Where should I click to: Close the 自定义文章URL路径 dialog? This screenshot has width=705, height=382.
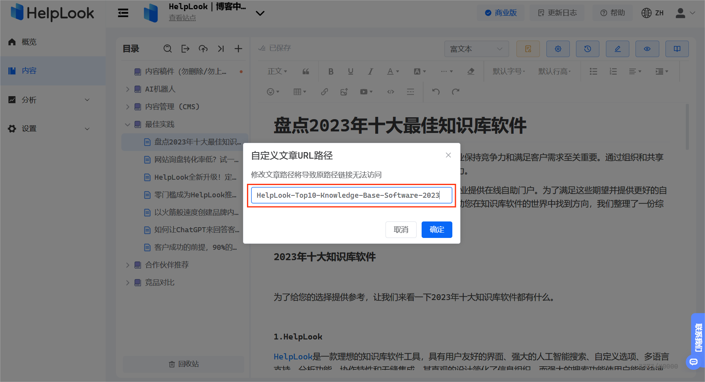pyautogui.click(x=448, y=155)
